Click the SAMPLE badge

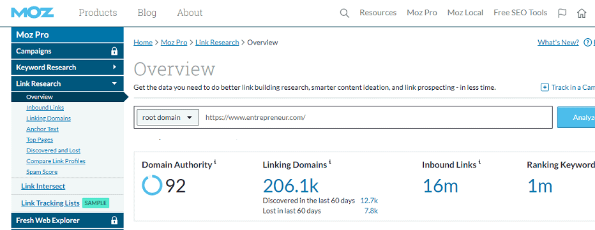[x=96, y=203]
